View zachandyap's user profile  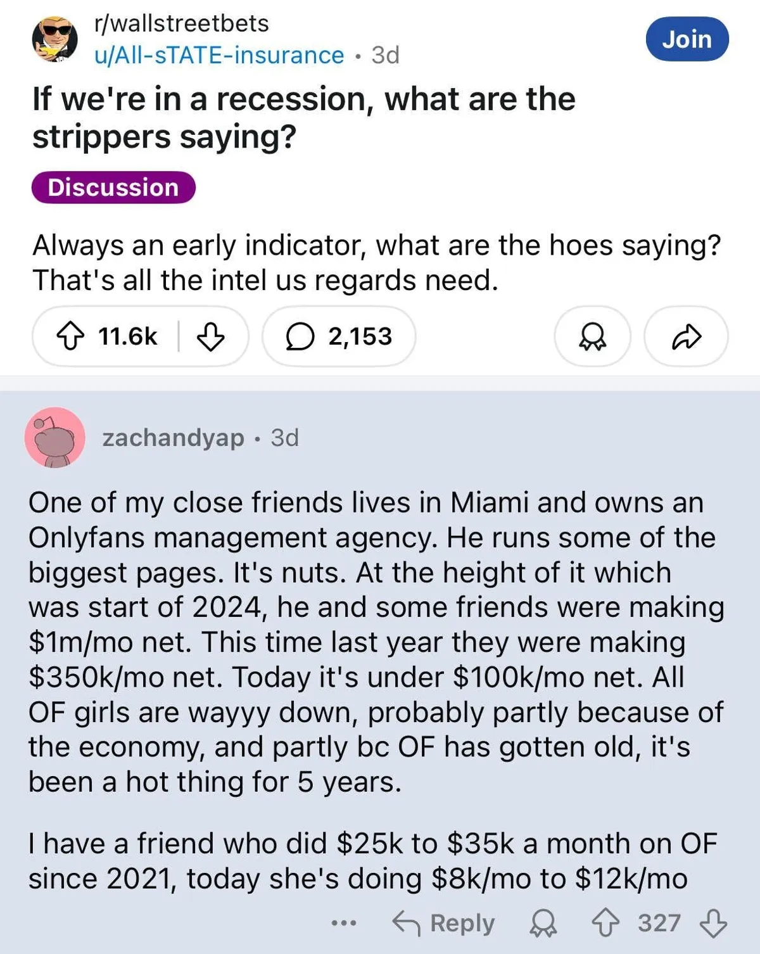173,438
